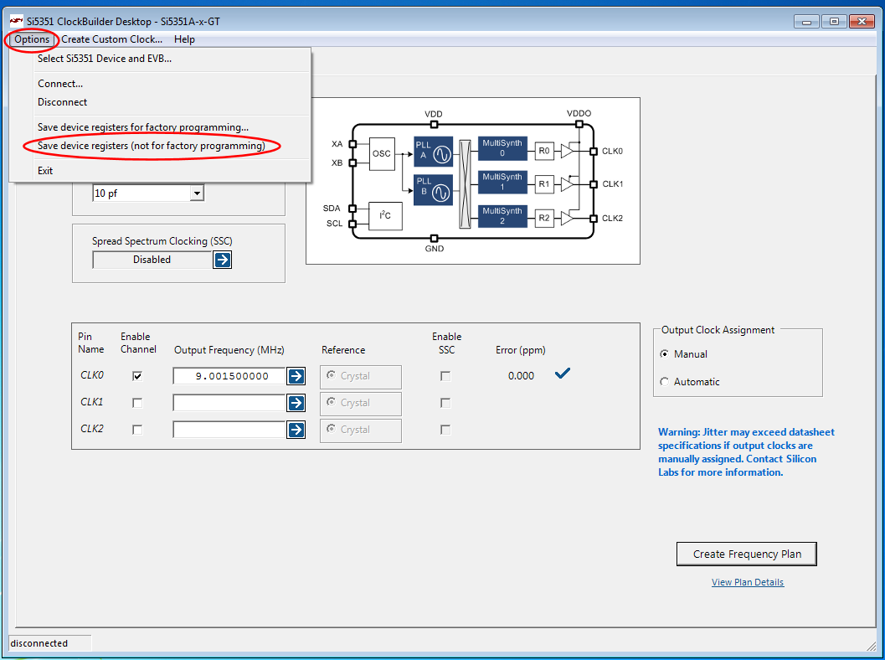
Task: Click the blue arrow next to CLK0 frequency
Action: point(296,376)
